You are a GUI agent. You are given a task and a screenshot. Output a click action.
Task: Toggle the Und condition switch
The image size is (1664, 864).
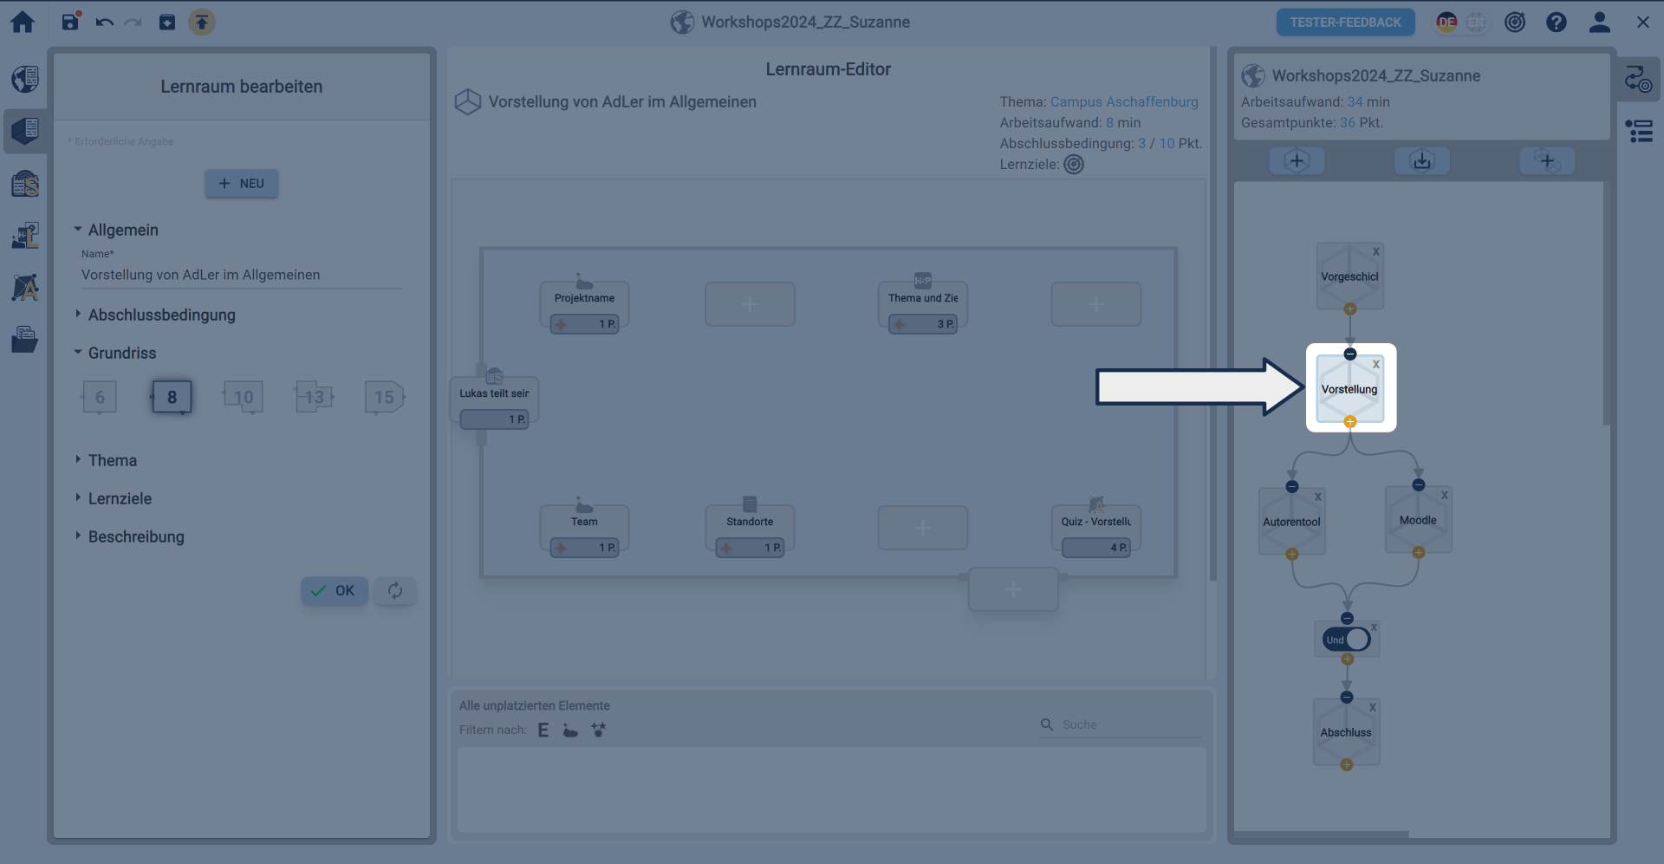tap(1347, 640)
